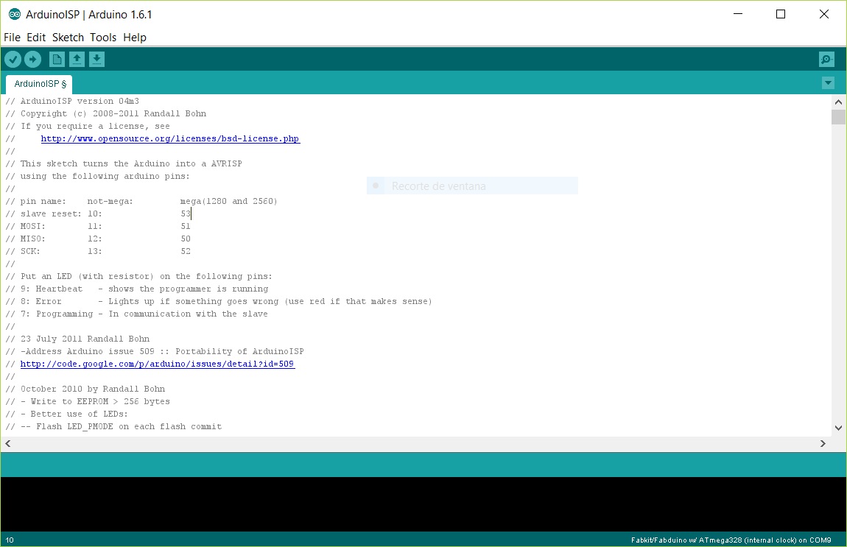The height and width of the screenshot is (547, 847).
Task: Click the '7: Programming' comment line
Action: pos(137,314)
